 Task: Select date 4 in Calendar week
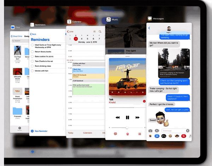(x=82, y=39)
